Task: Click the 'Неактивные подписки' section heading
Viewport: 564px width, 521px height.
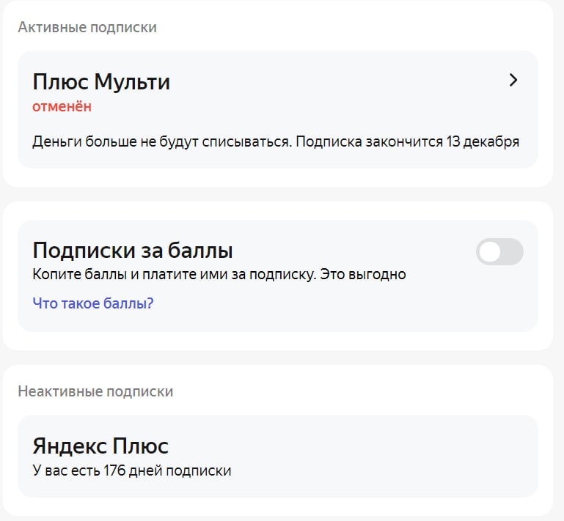Action: (95, 391)
